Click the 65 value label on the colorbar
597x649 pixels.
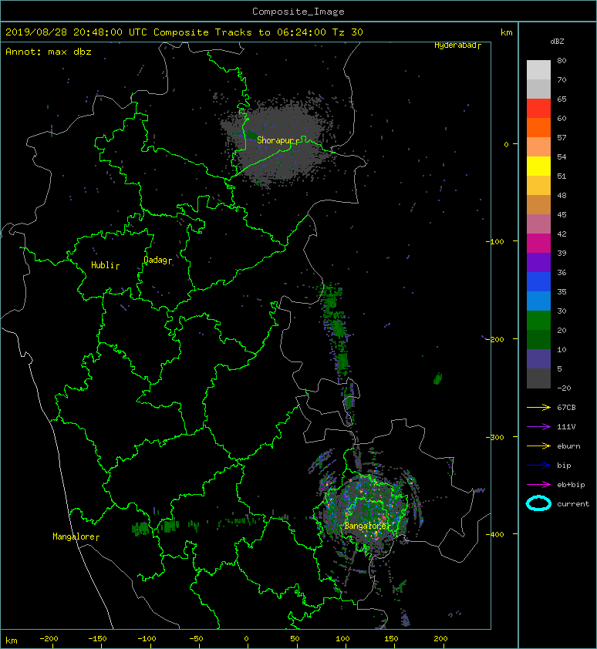(562, 99)
